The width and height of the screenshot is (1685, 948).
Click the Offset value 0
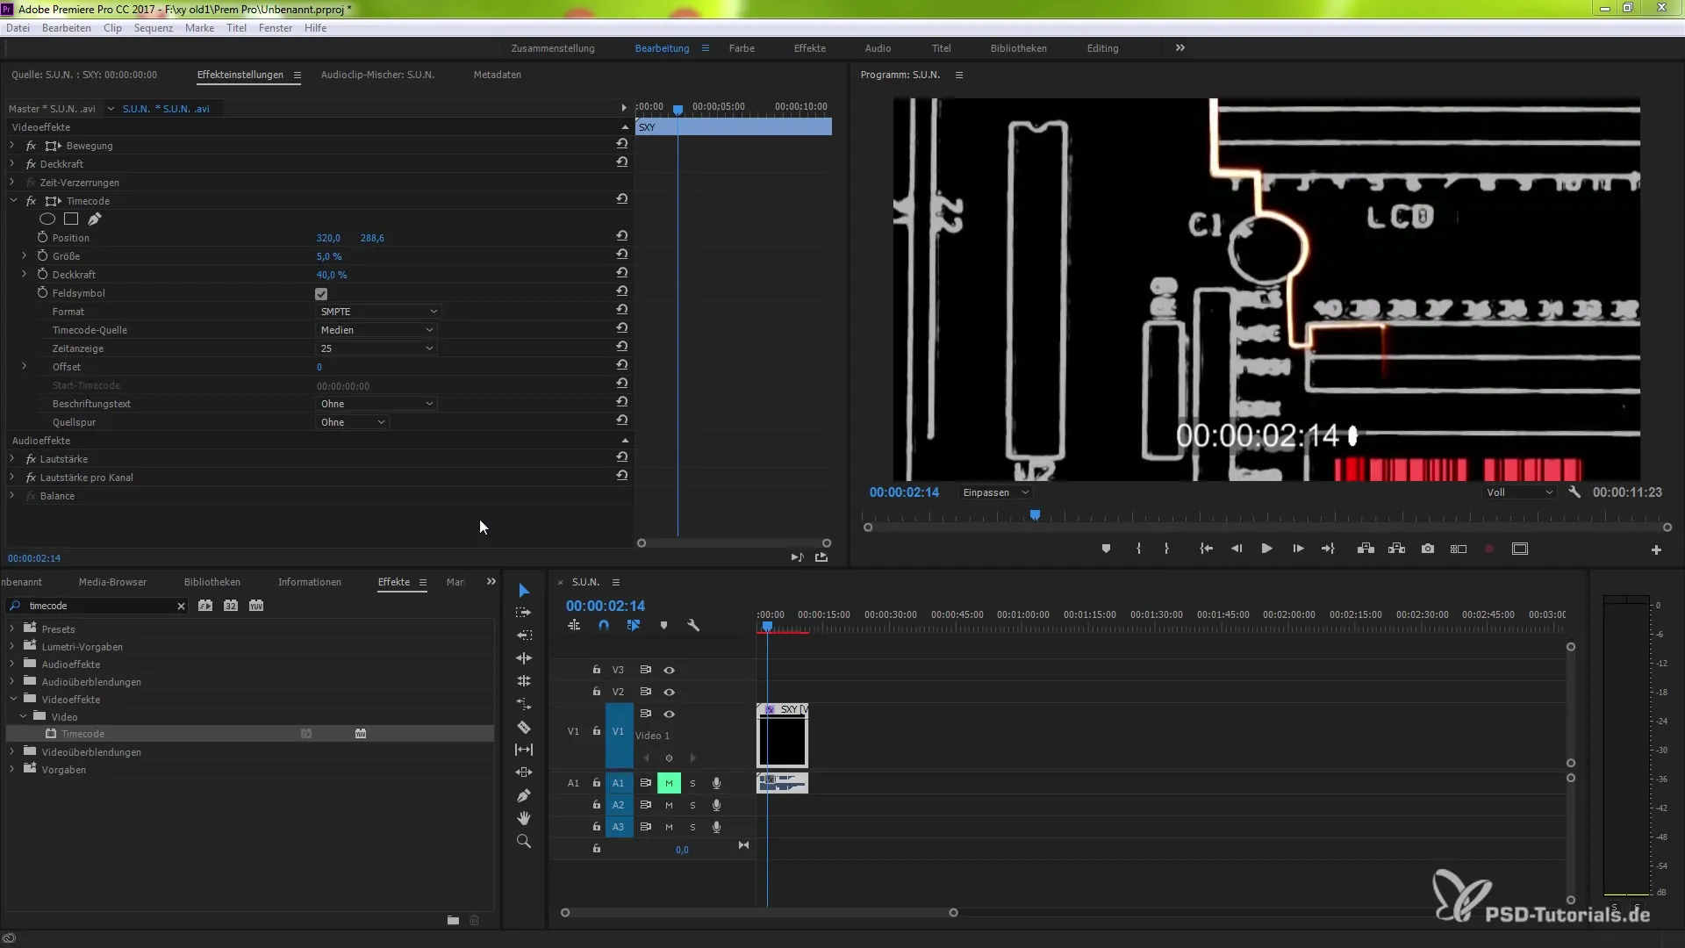(319, 367)
